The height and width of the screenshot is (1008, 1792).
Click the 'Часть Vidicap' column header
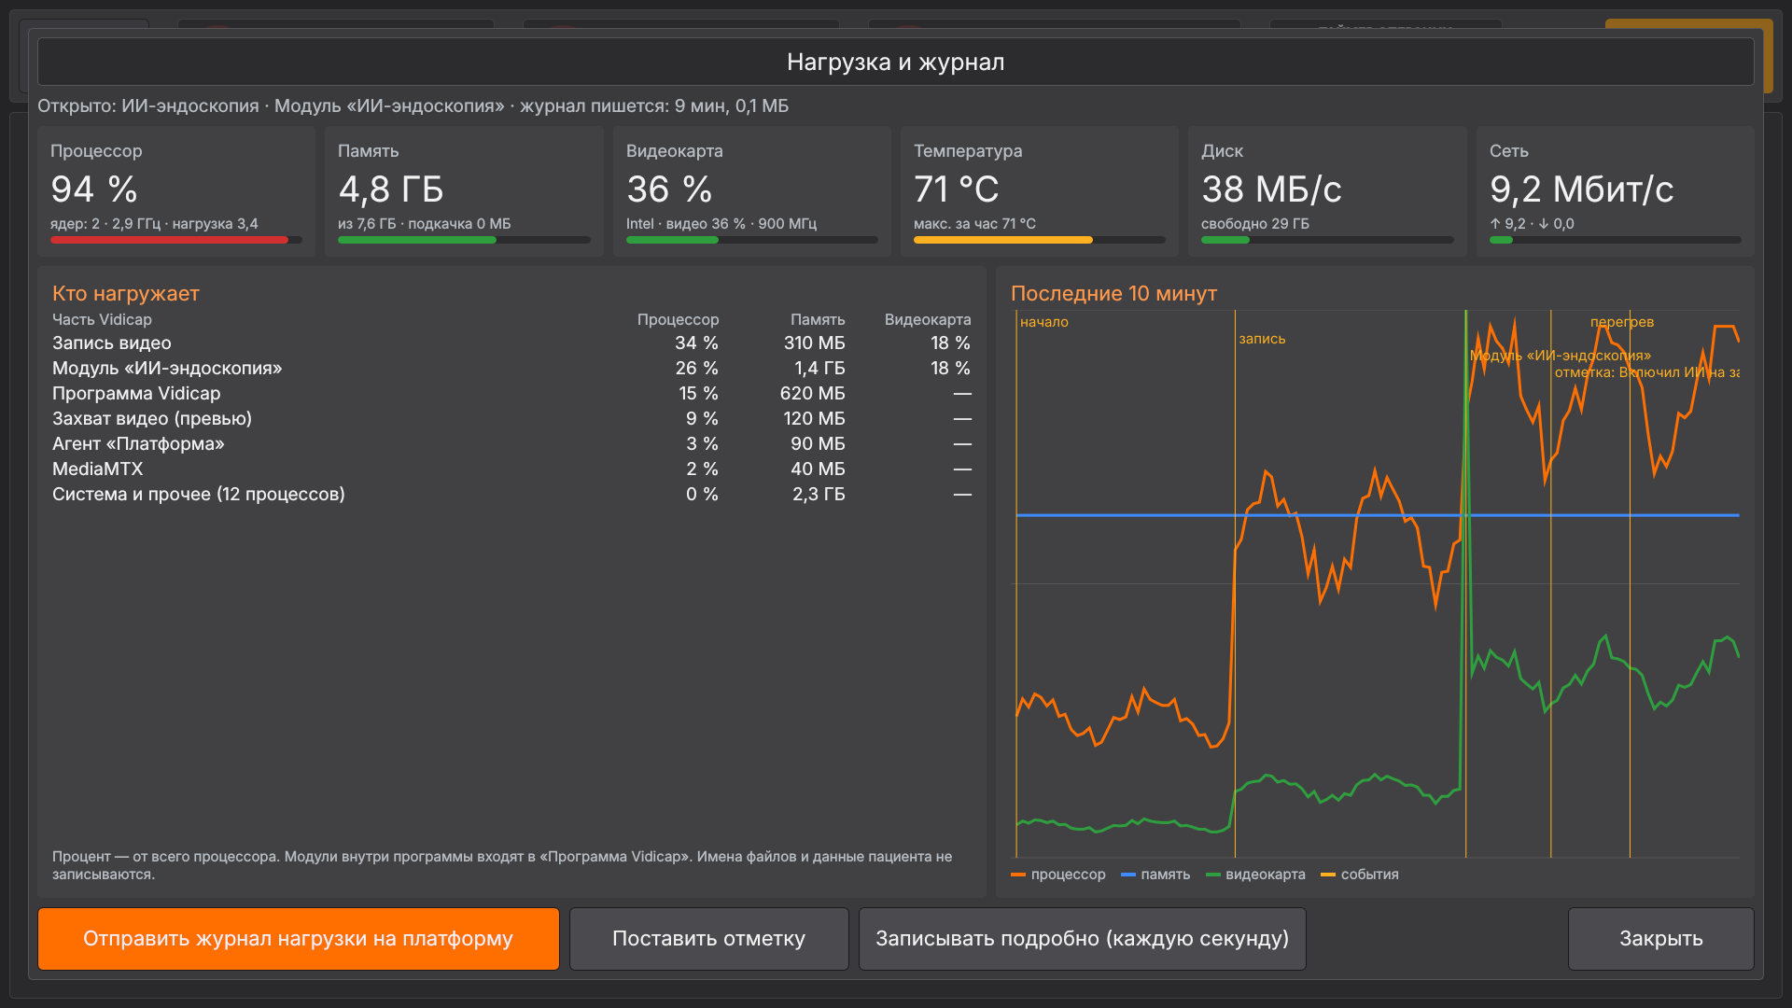pos(102,319)
